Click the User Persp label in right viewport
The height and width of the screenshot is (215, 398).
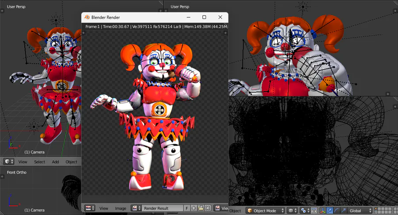click(180, 7)
